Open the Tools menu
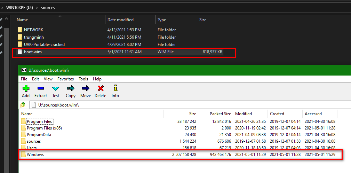Screen dimensions: 351x173 83,79
